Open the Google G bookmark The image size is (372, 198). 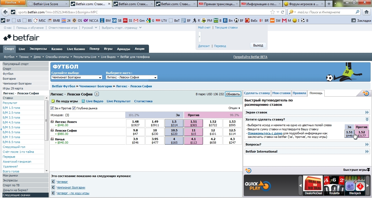click(150, 20)
